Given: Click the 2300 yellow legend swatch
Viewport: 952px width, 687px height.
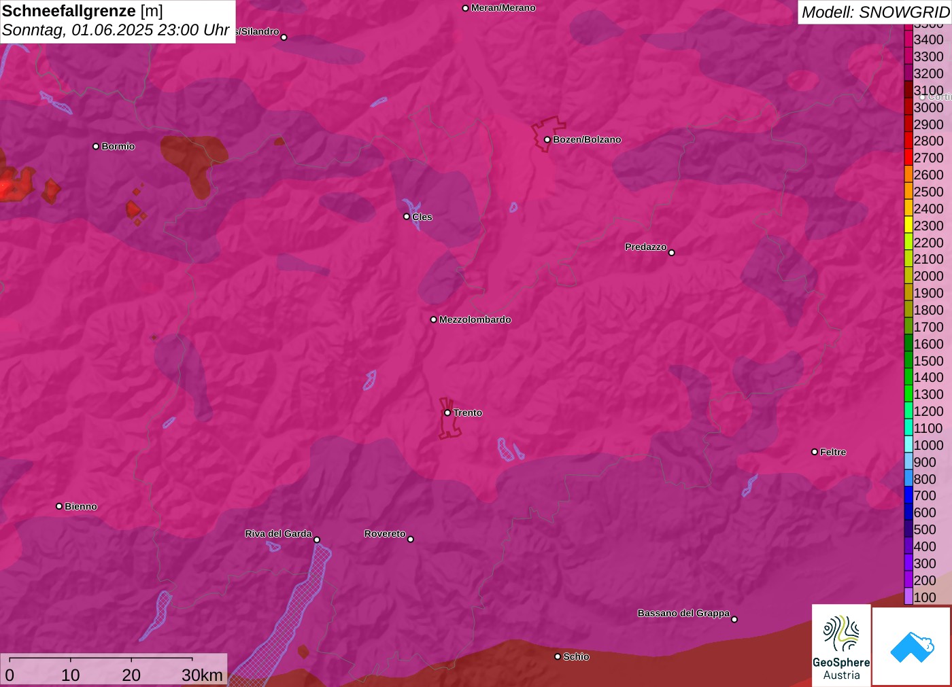Looking at the screenshot, I should pos(908,226).
